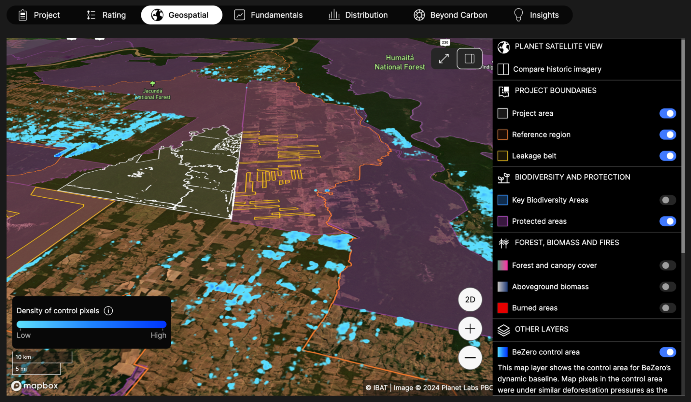The height and width of the screenshot is (402, 691).
Task: Collapse the Project Boundaries section header
Action: click(x=555, y=90)
